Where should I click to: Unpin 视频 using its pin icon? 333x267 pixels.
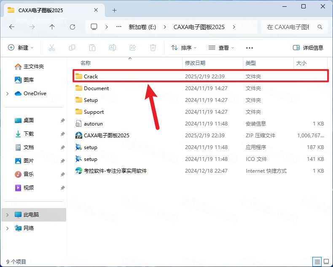[x=62, y=188]
